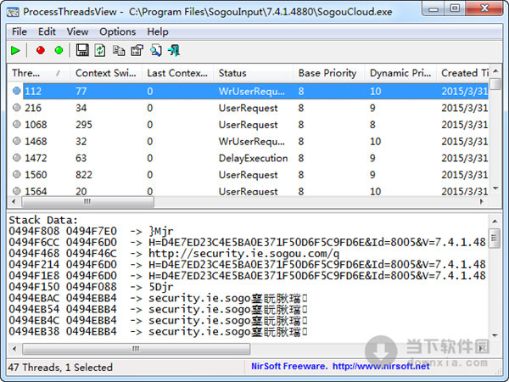Sort by Last Context column header
Image resolution: width=509 pixels, height=382 pixels.
pyautogui.click(x=177, y=73)
